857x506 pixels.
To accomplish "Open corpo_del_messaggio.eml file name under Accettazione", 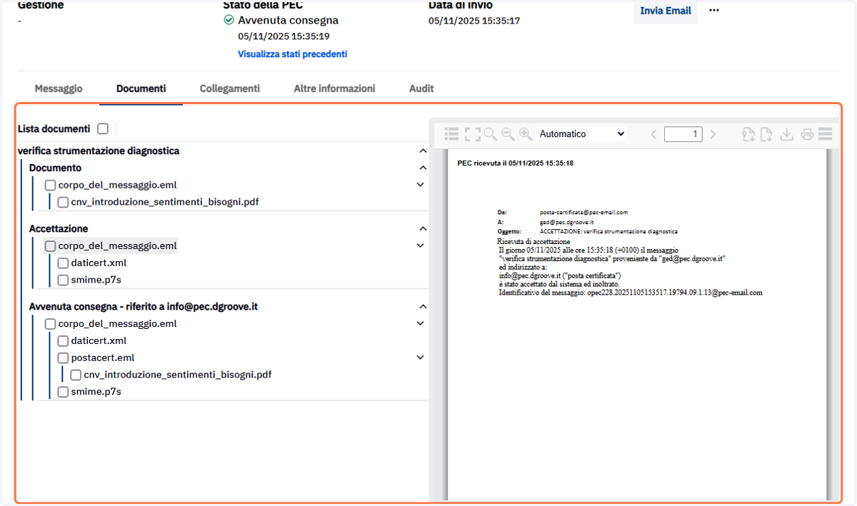I will click(117, 246).
